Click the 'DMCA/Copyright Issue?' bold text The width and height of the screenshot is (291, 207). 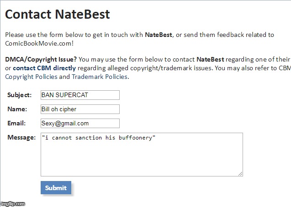pos(41,59)
